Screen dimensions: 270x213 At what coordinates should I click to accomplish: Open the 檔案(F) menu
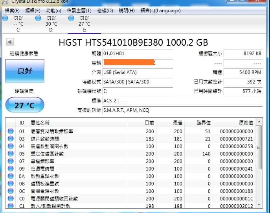click(11, 11)
